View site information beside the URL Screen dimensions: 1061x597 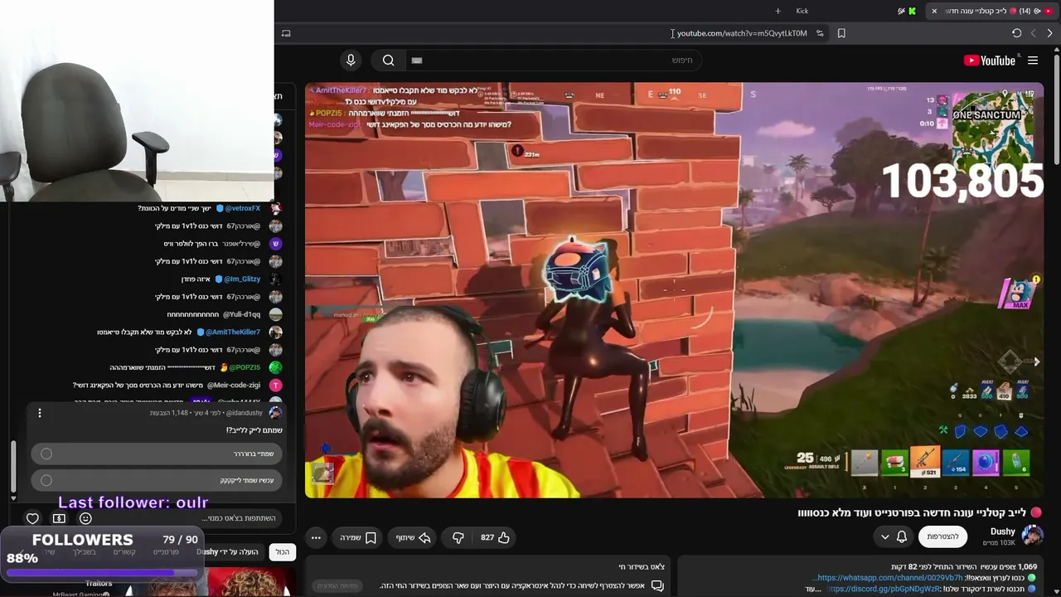[x=820, y=33]
